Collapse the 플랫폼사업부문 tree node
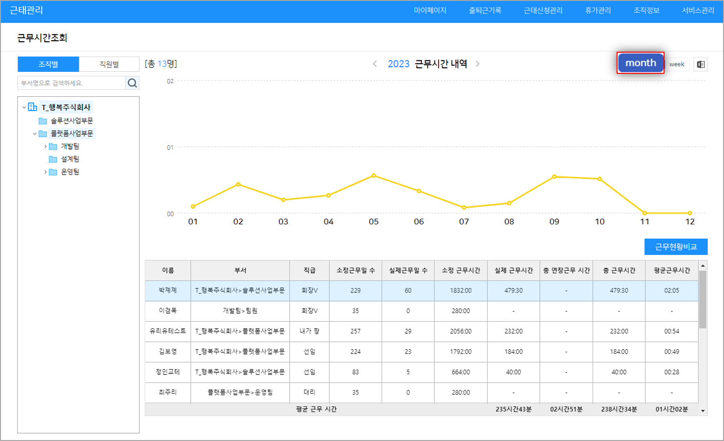Screen dimensions: 724x441 (35, 134)
